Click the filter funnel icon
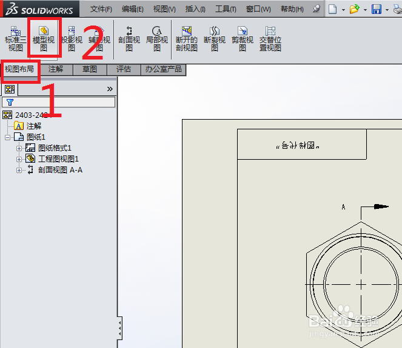This screenshot has width=402, height=348. click(10, 102)
